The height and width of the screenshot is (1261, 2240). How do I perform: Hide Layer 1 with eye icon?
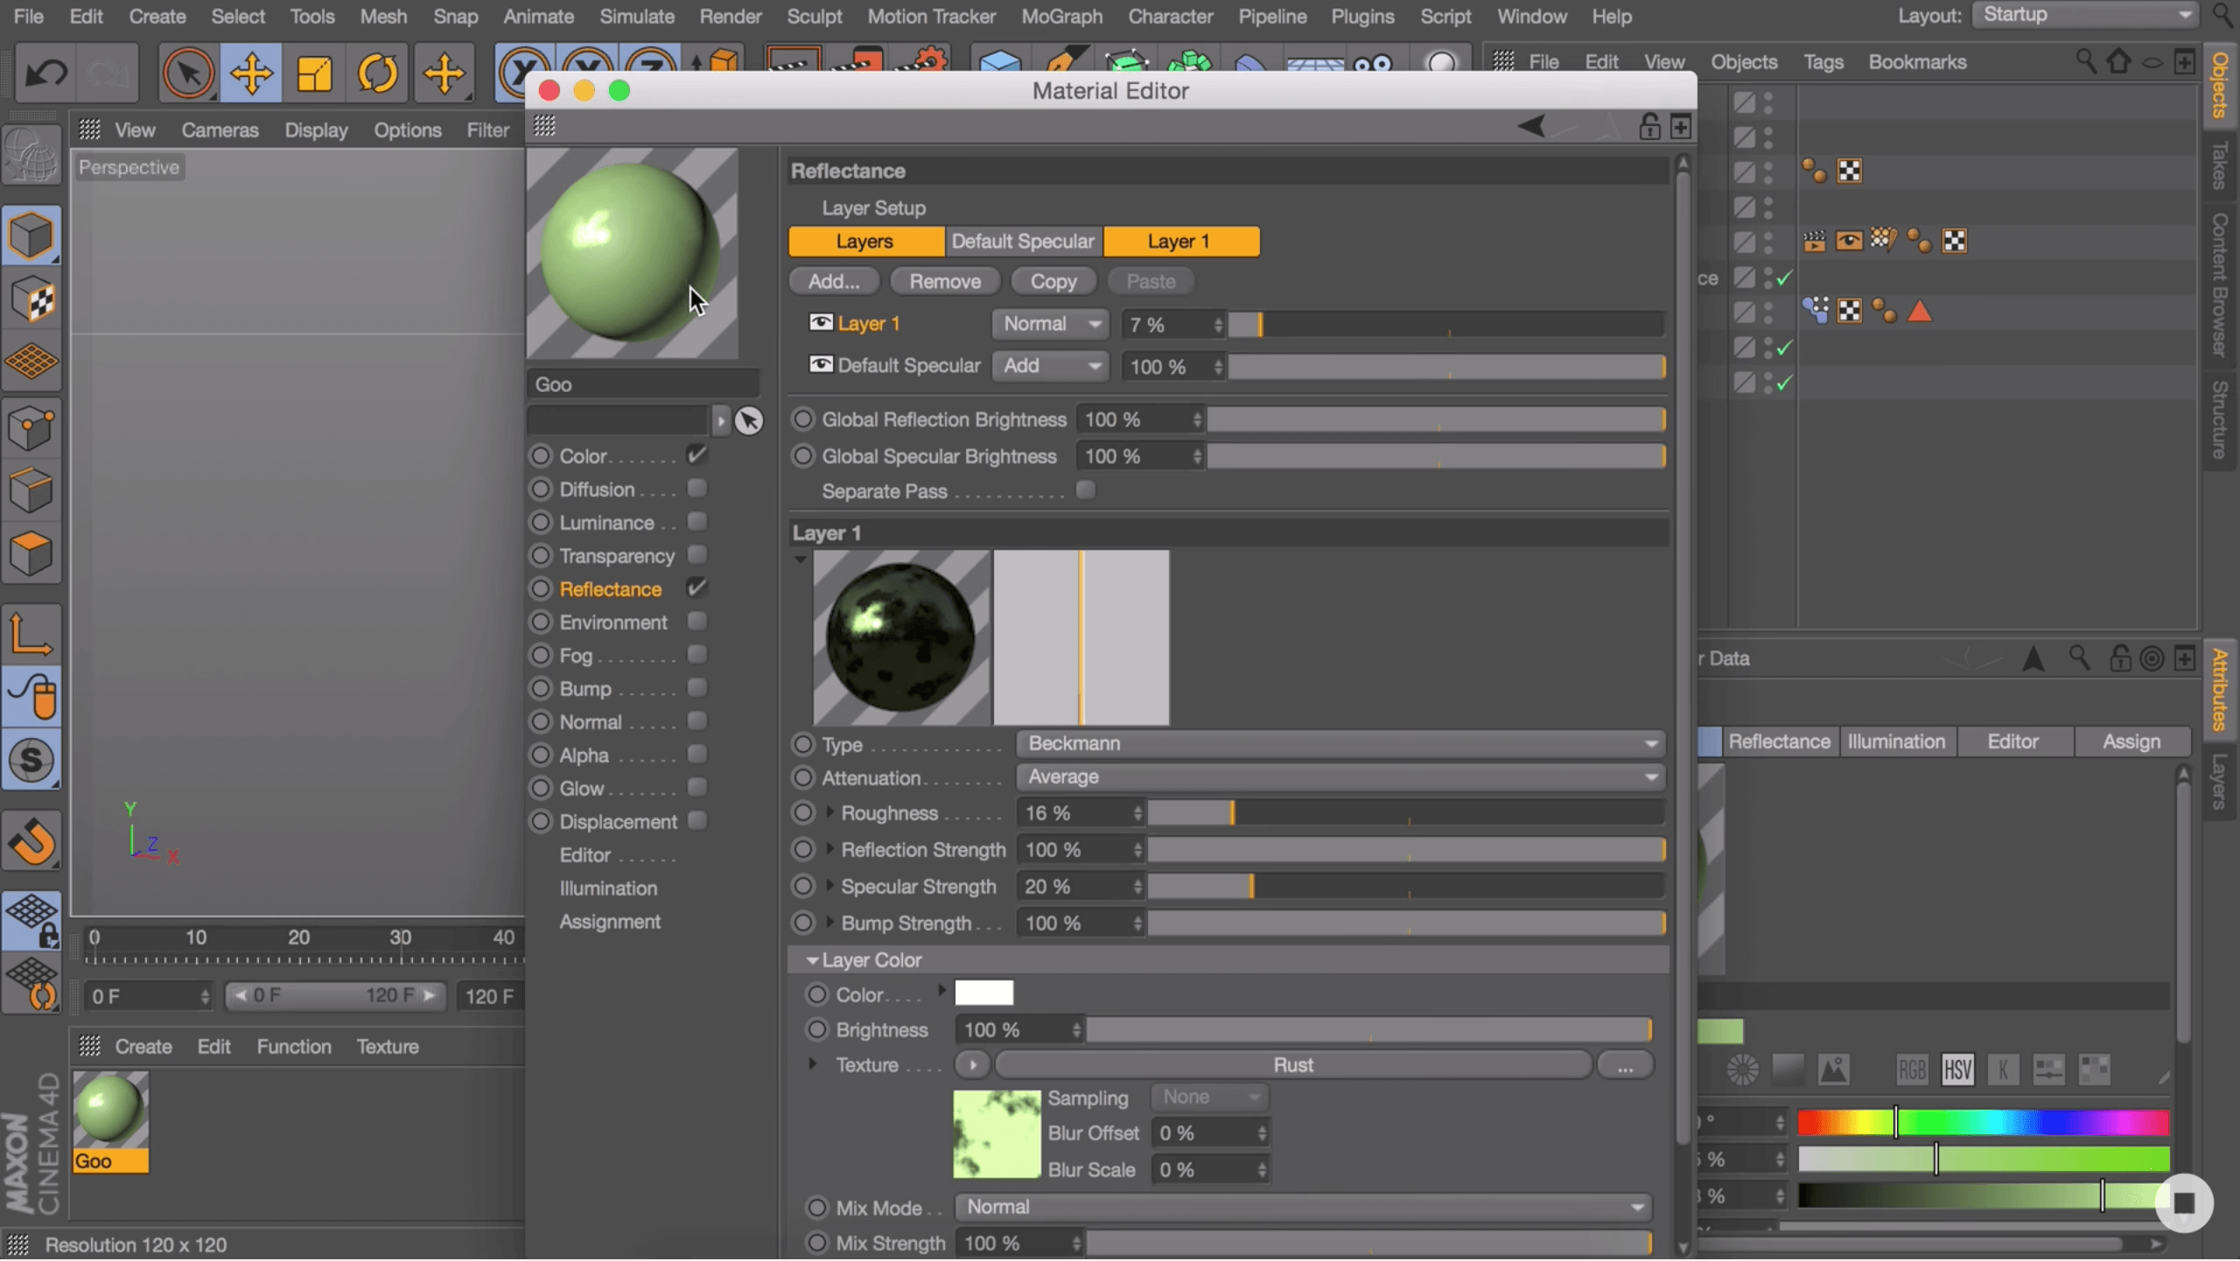click(x=820, y=324)
